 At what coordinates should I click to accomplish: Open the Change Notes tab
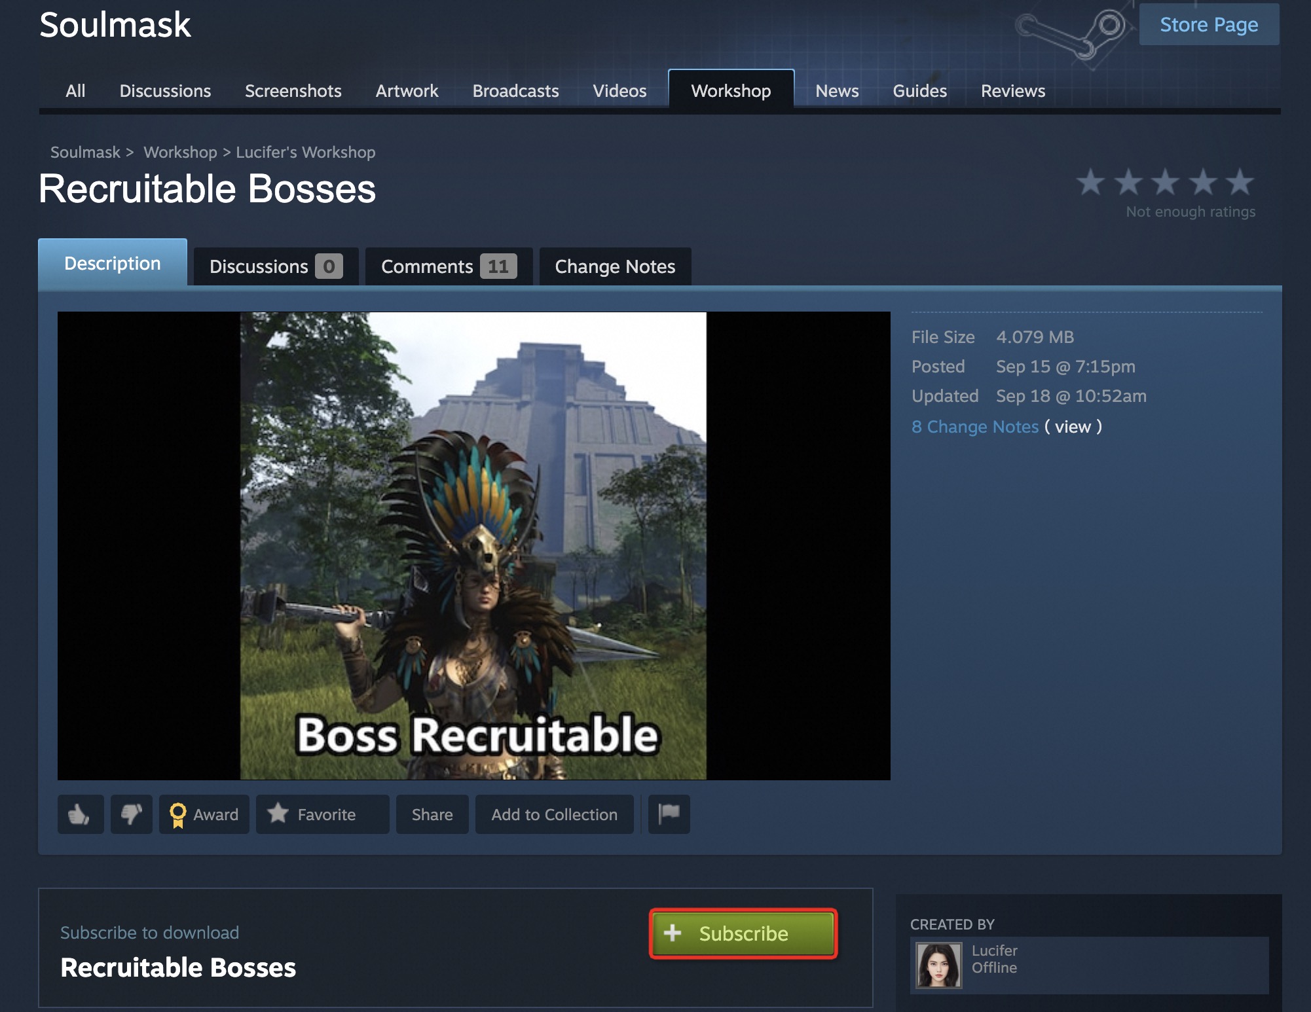coord(614,266)
